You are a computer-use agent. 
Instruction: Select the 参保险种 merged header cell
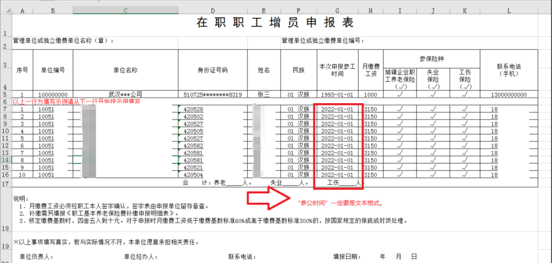point(431,59)
